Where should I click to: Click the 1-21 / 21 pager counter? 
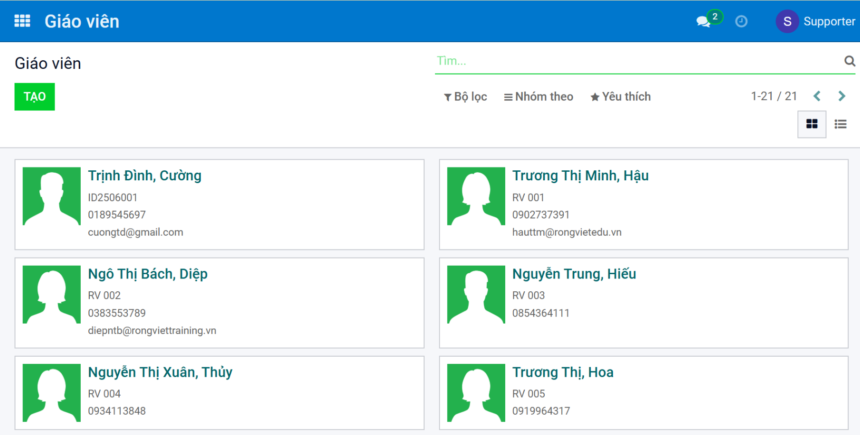click(774, 96)
